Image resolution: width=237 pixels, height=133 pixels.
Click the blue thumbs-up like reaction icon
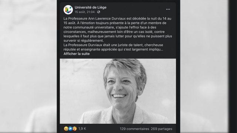(70, 129)
